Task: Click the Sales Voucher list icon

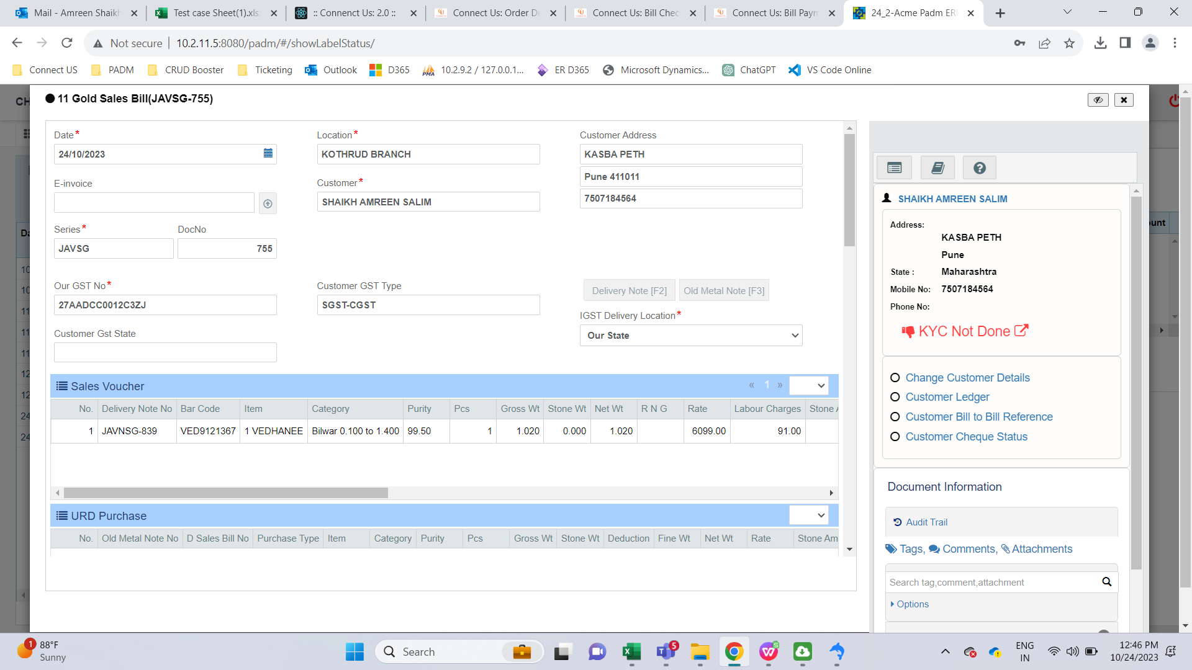Action: [x=62, y=386]
